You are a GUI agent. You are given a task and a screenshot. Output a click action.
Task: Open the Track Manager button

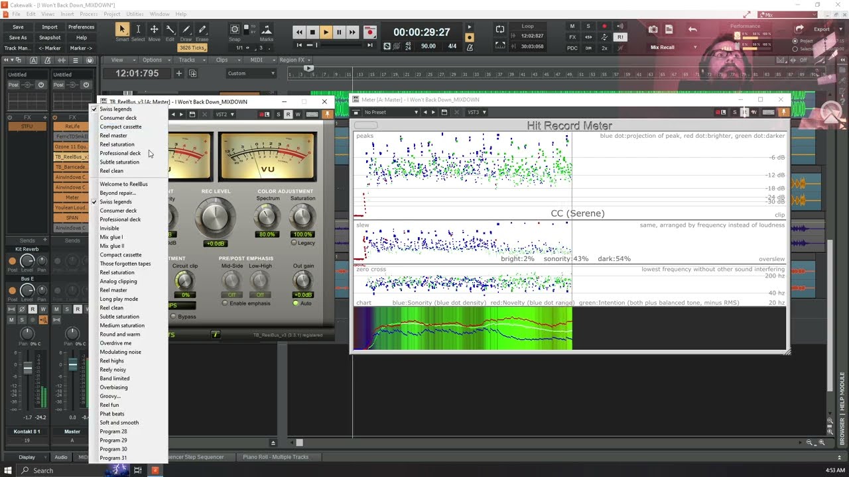(x=18, y=48)
